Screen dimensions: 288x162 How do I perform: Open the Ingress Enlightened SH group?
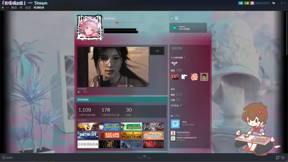(186, 138)
